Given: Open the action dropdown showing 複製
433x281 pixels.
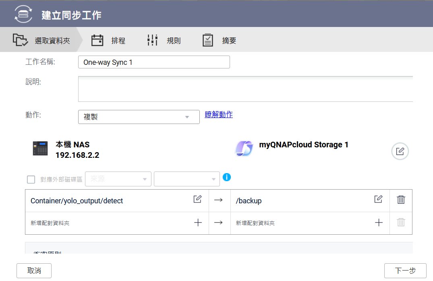Looking at the screenshot, I should [x=139, y=117].
